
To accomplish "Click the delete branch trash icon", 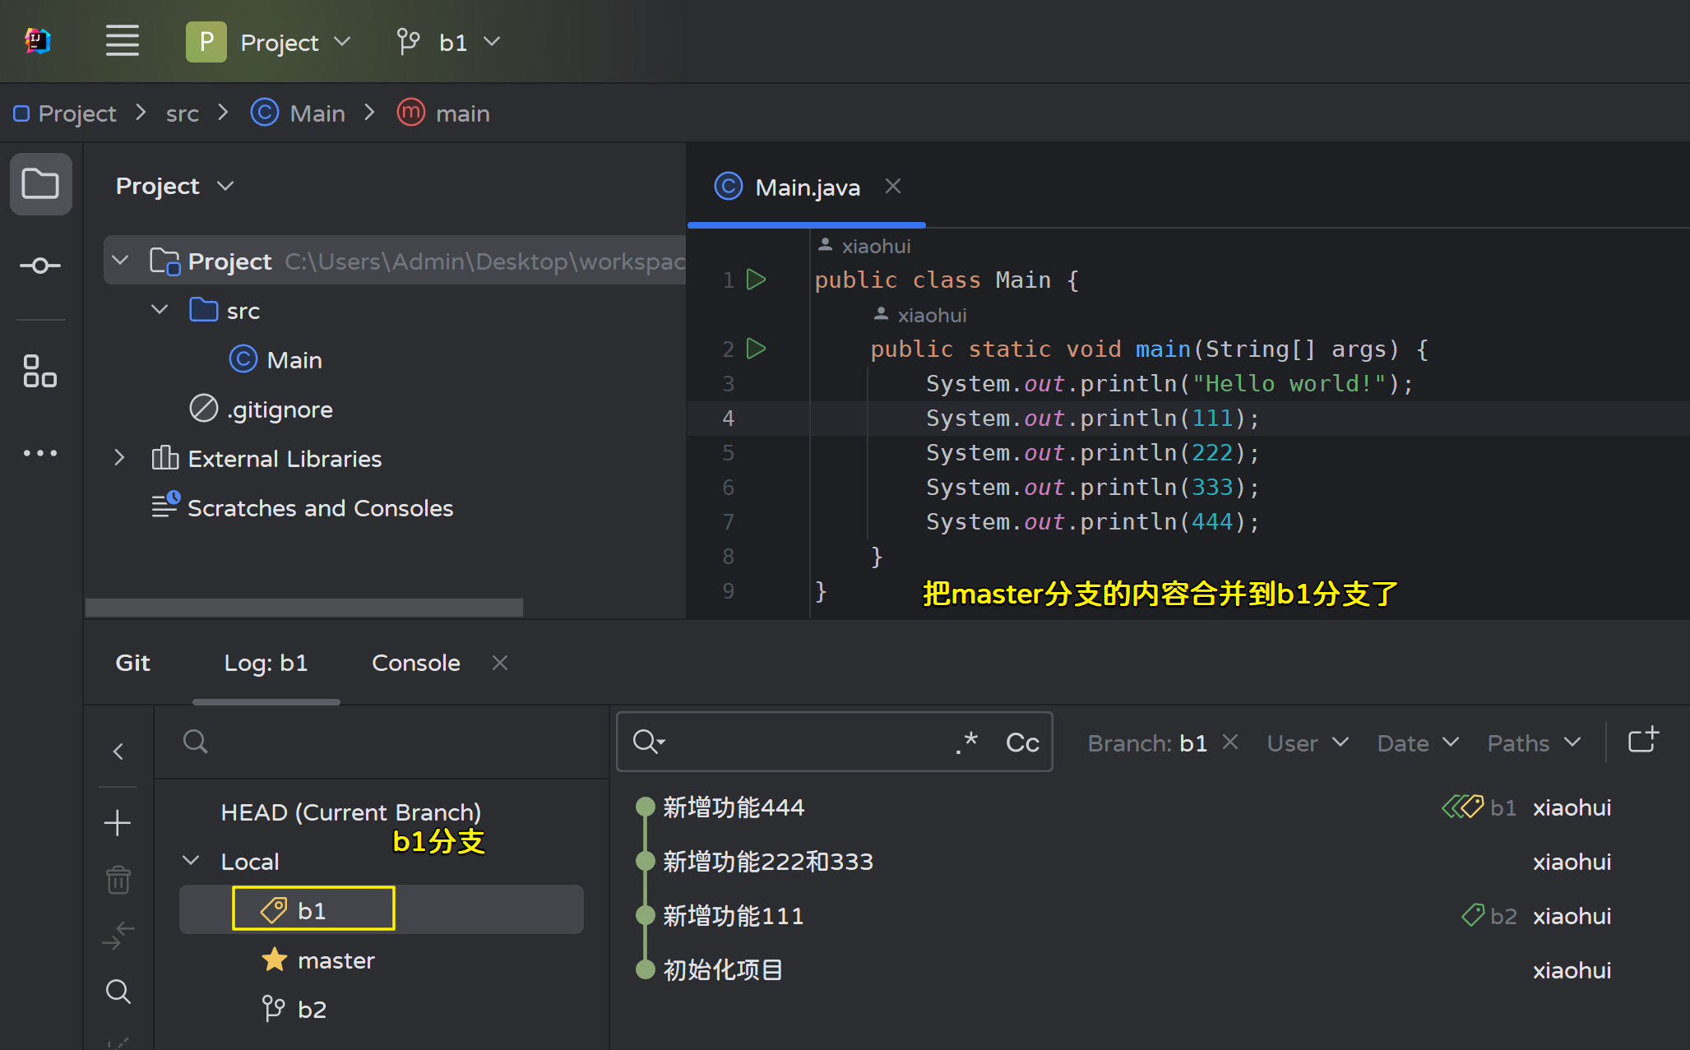I will [x=118, y=879].
